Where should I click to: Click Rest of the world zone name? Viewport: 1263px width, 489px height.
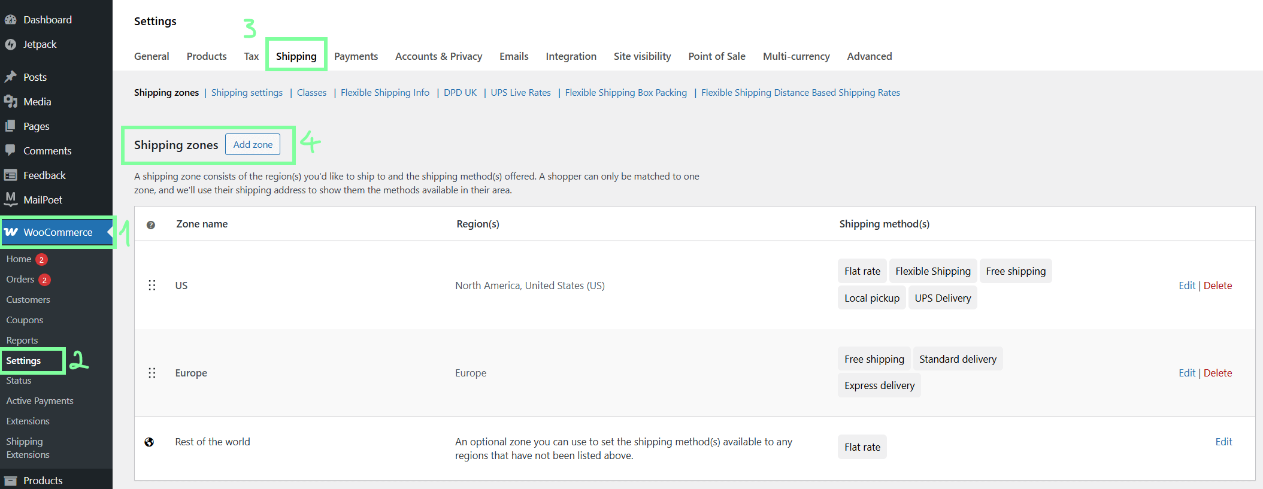point(213,442)
